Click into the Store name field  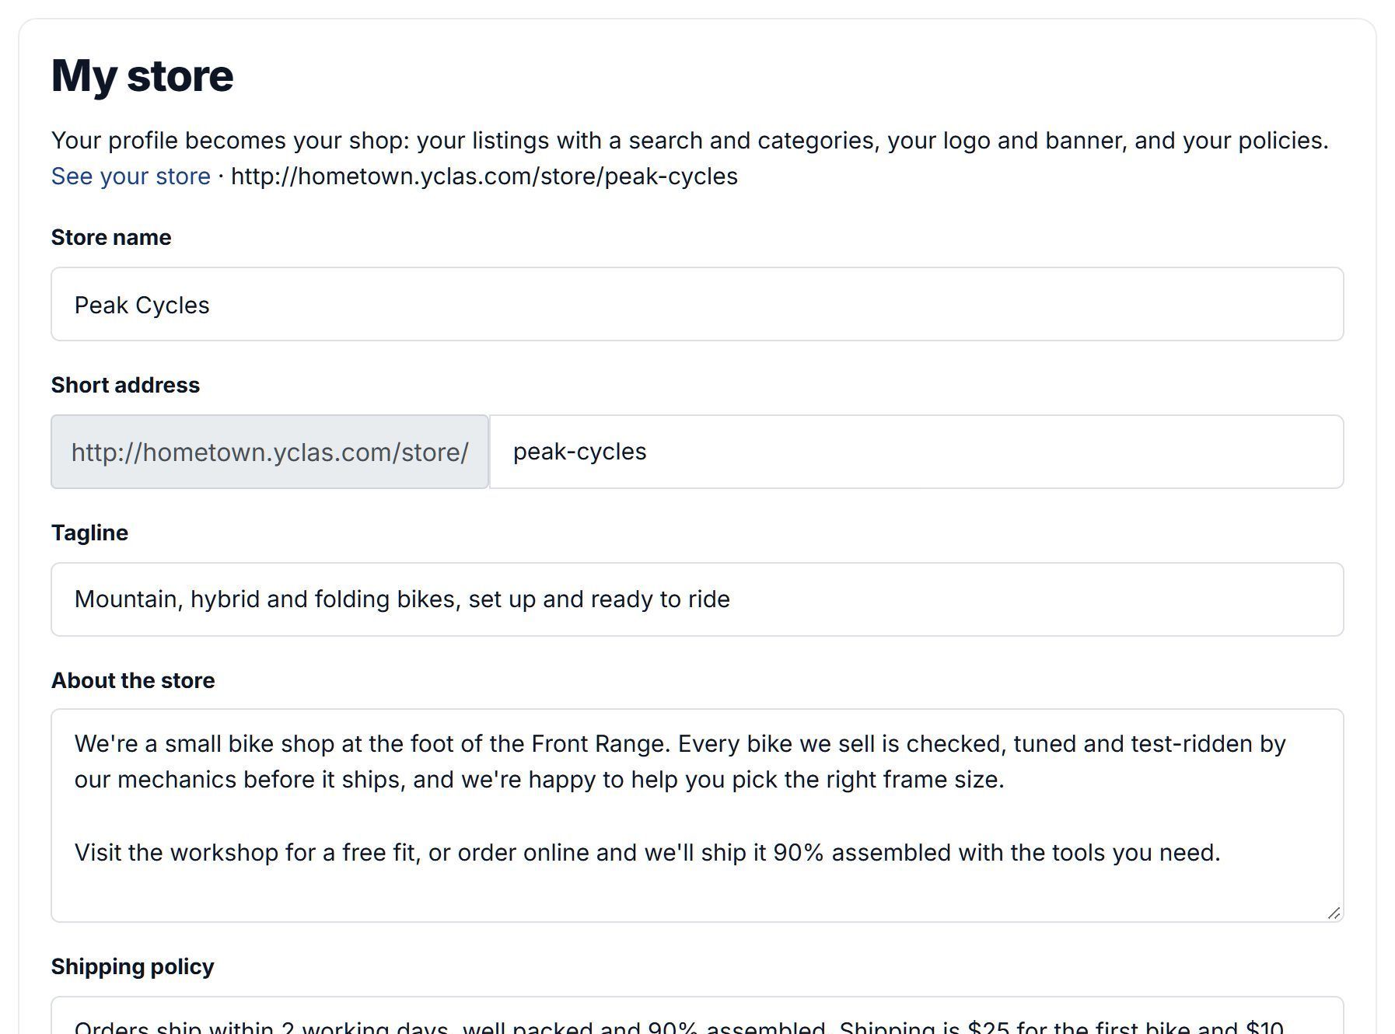pyautogui.click(x=697, y=304)
